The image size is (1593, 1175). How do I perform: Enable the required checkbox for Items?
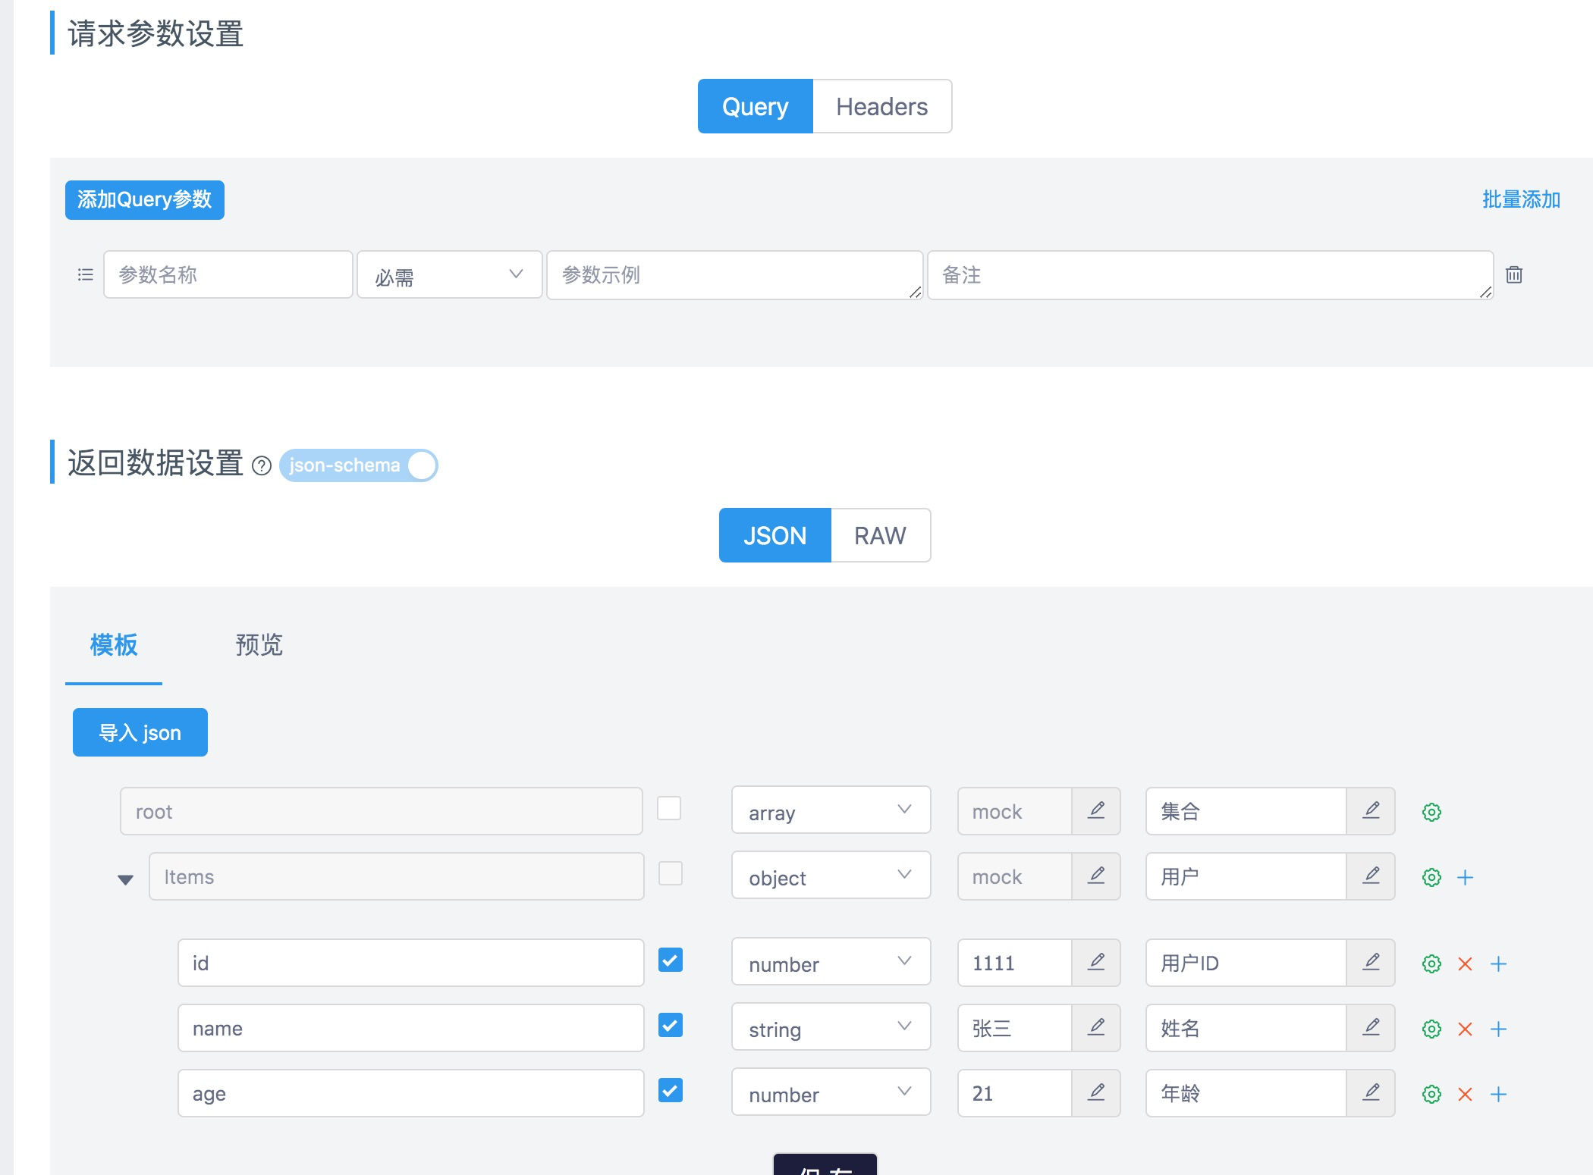(x=670, y=874)
